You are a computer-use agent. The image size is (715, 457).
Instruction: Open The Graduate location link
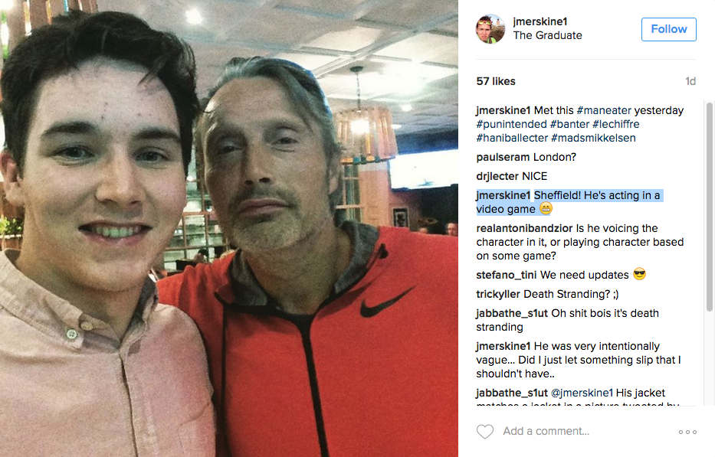coord(547,35)
